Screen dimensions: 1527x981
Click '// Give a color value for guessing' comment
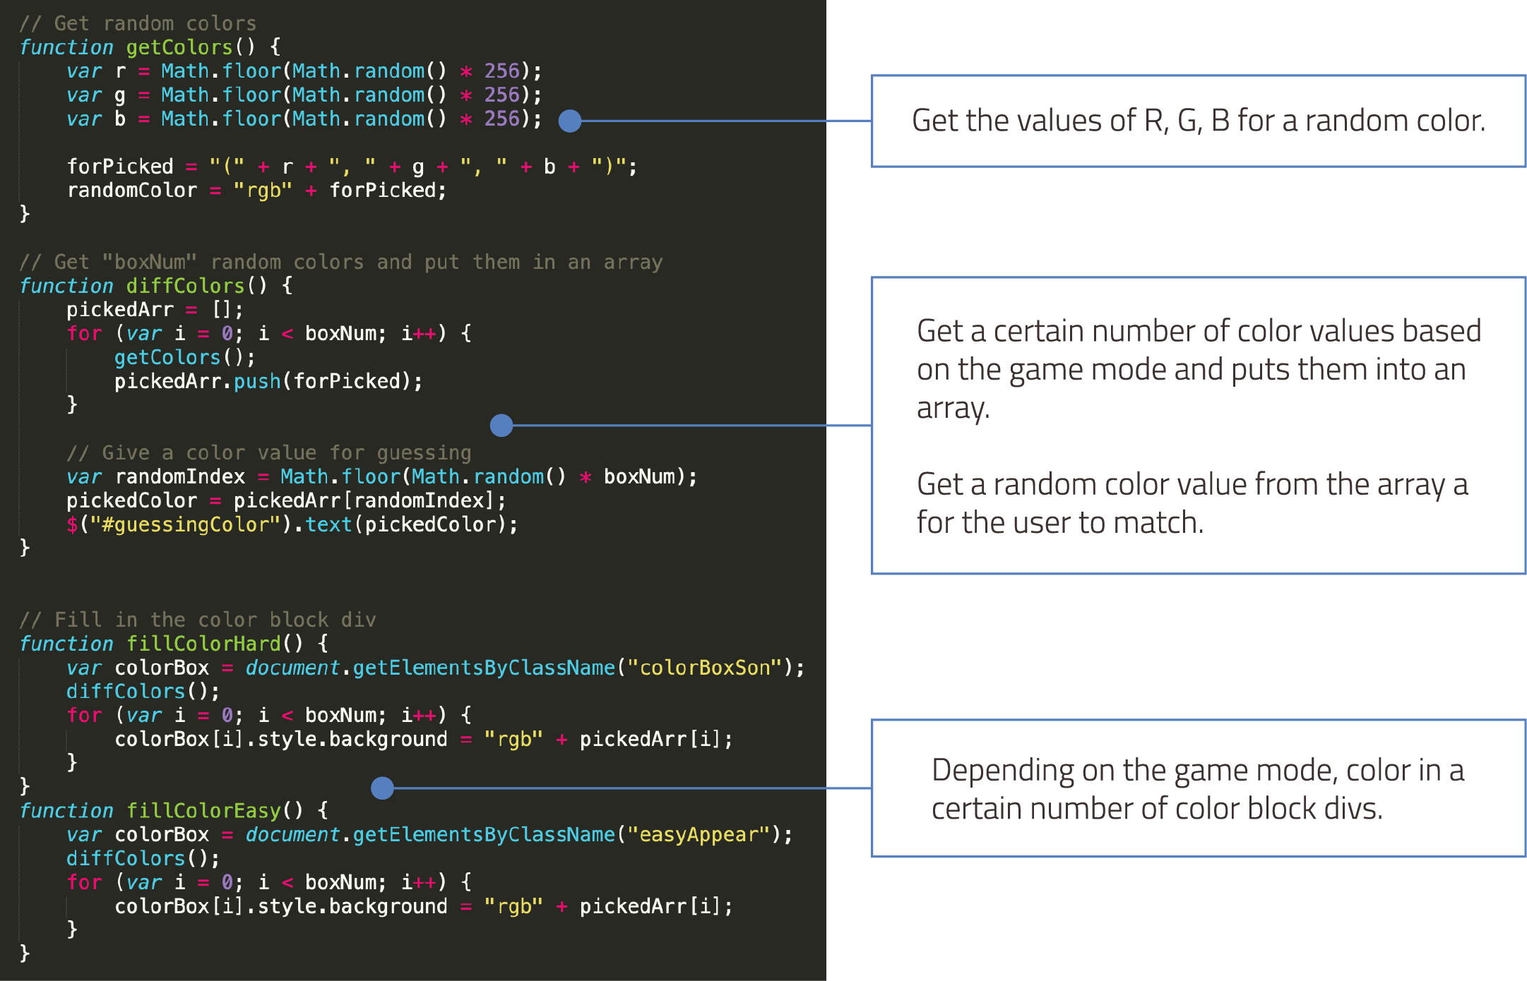(x=269, y=453)
